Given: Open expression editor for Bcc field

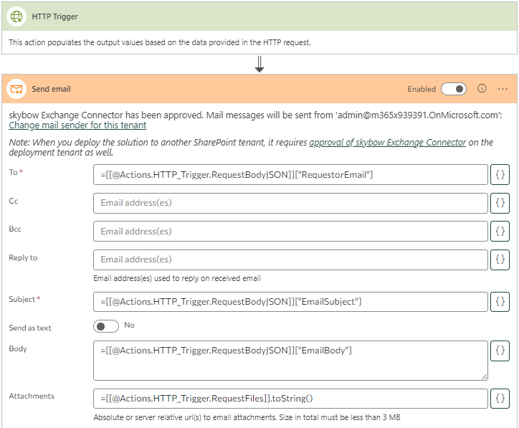Looking at the screenshot, I should tap(500, 232).
